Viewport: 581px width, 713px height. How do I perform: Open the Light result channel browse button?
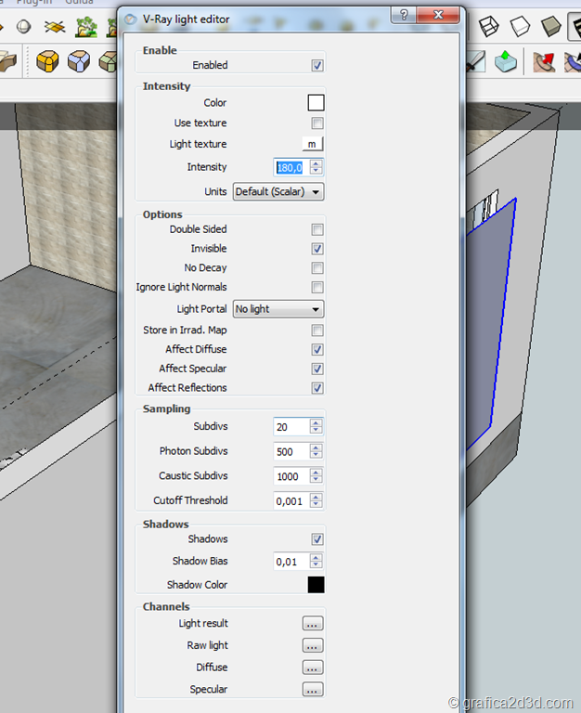[313, 624]
